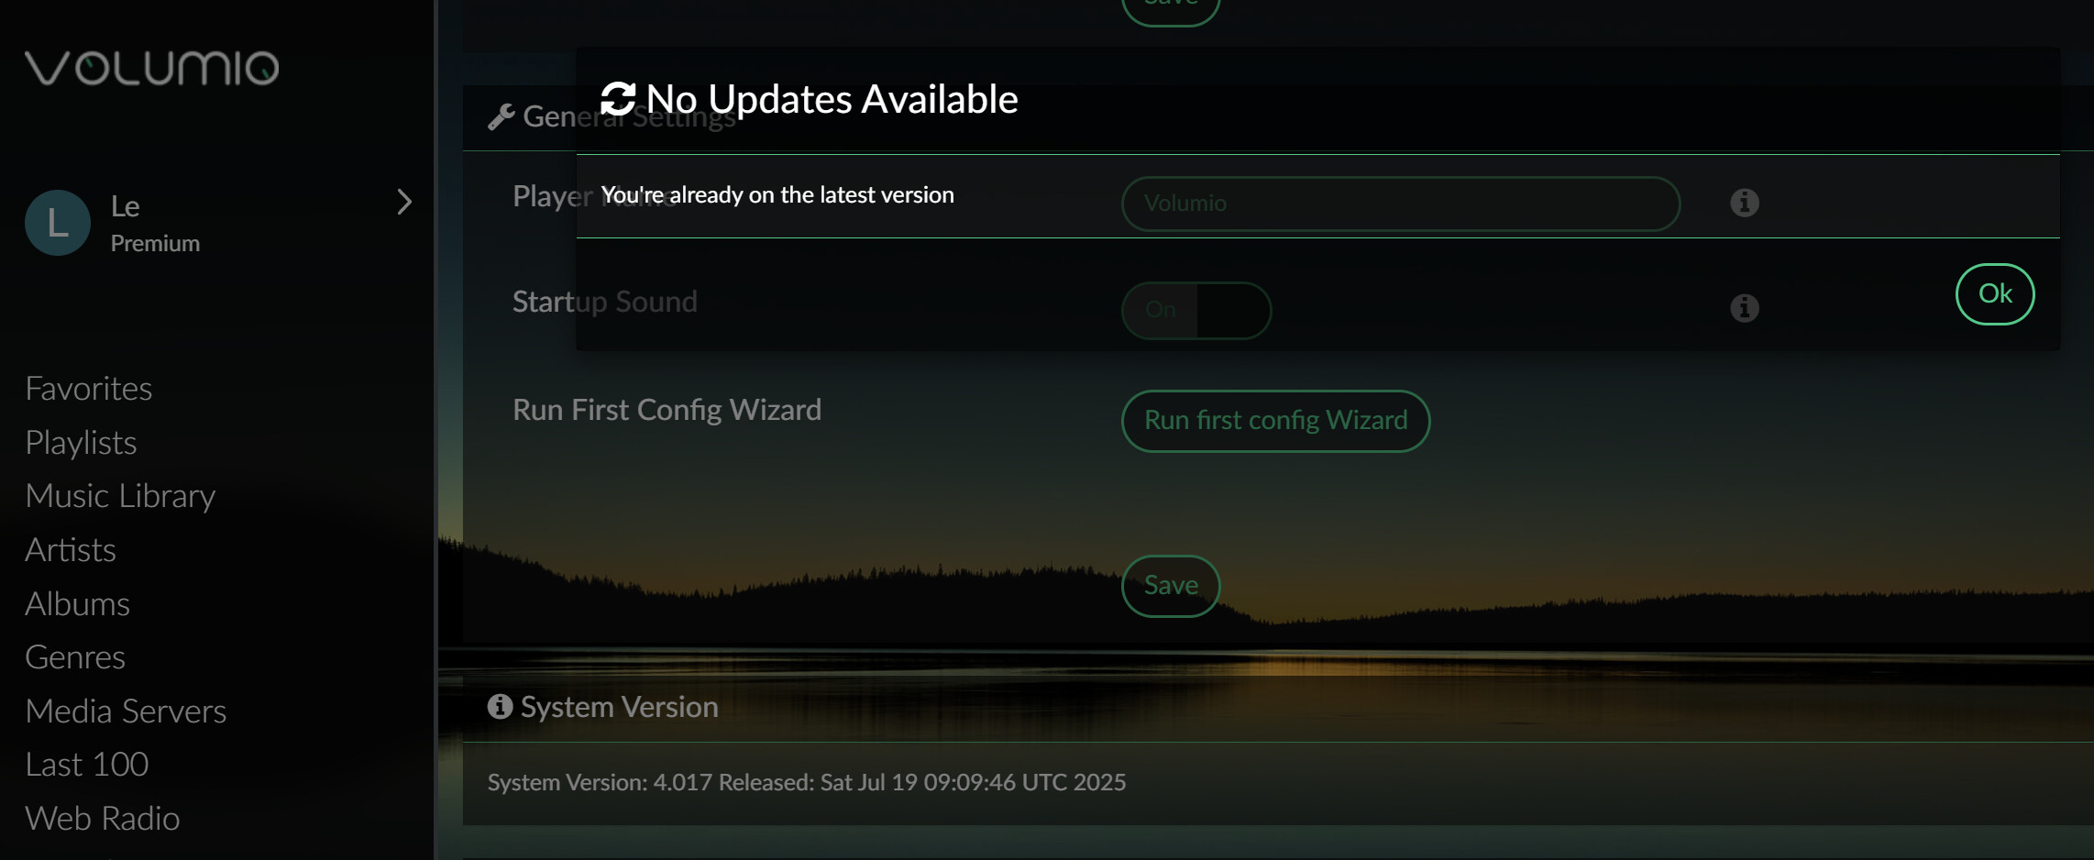The height and width of the screenshot is (860, 2094).
Task: Click the Le user avatar icon
Action: coord(58,223)
